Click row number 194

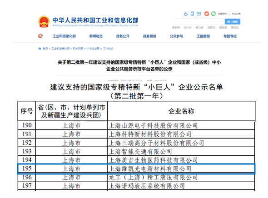pyautogui.click(x=27, y=160)
